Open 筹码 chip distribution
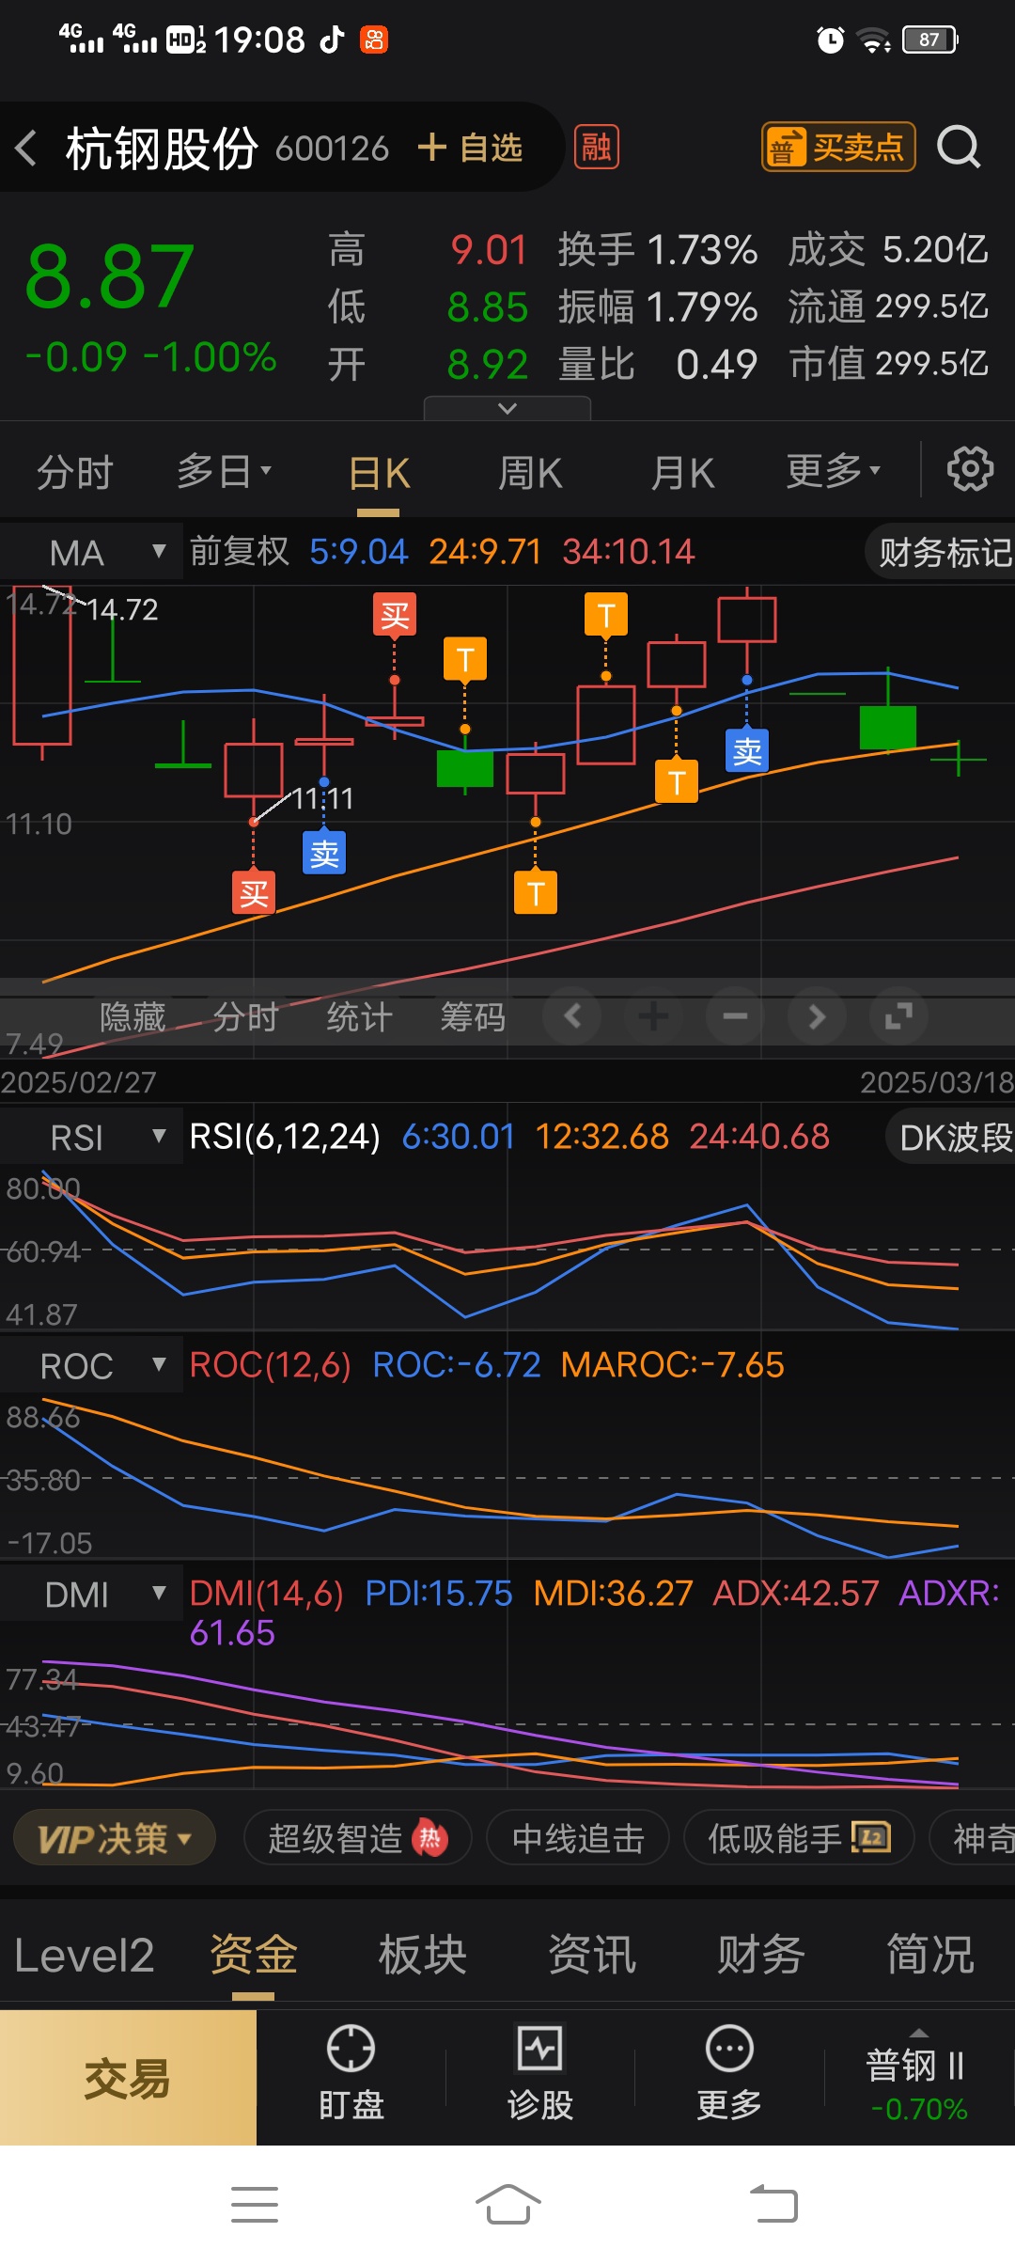Image resolution: width=1015 pixels, height=2264 pixels. [x=473, y=1017]
